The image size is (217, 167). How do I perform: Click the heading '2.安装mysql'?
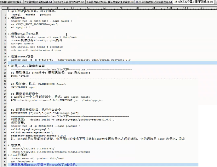(17, 18)
